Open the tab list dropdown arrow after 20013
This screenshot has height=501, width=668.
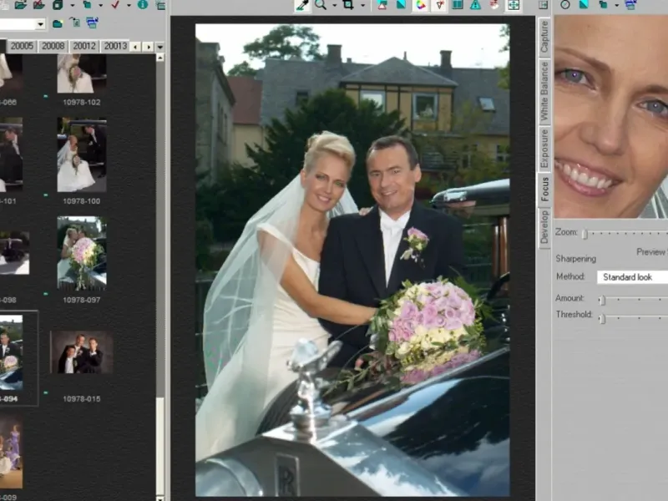click(x=160, y=47)
